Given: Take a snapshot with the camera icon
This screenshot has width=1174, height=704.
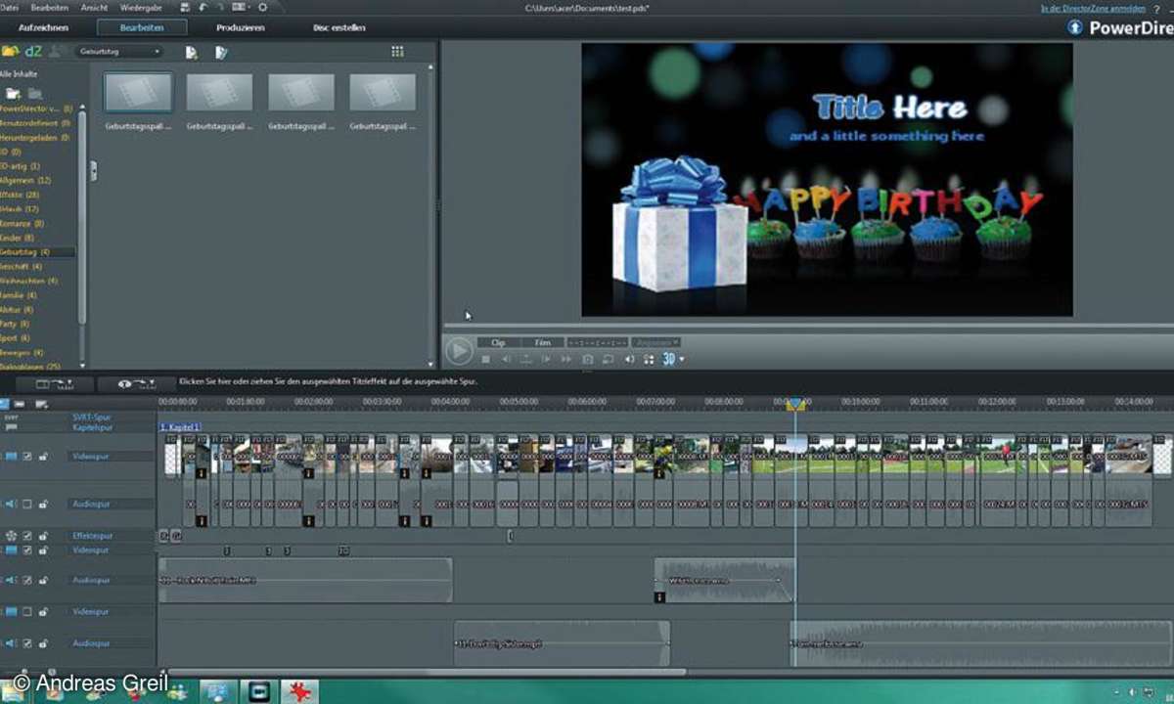Looking at the screenshot, I should point(587,360).
